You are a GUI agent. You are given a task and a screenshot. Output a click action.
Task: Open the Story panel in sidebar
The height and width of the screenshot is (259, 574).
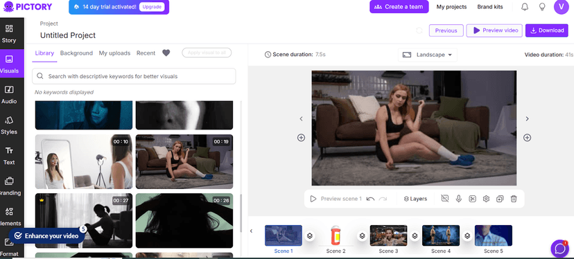[9, 34]
